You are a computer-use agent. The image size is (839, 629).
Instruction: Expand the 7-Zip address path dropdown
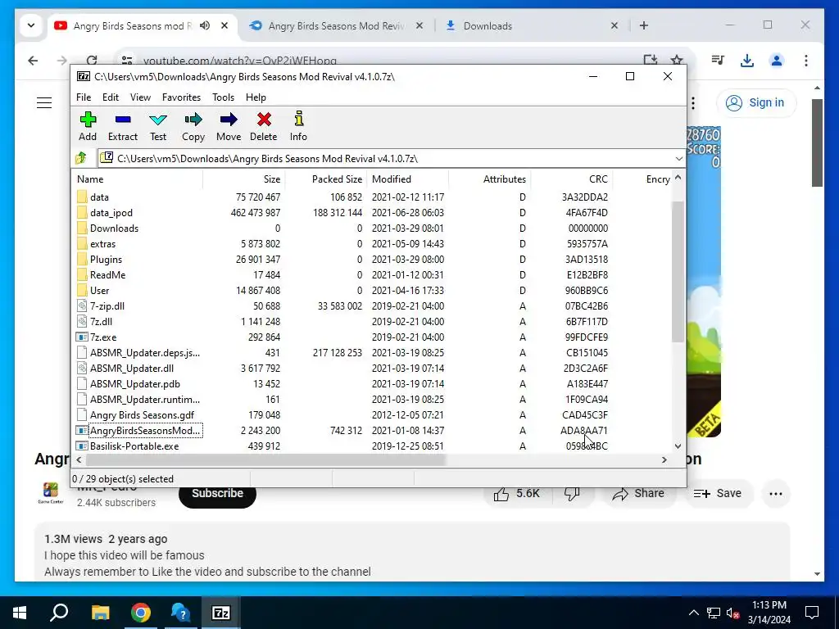(678, 158)
